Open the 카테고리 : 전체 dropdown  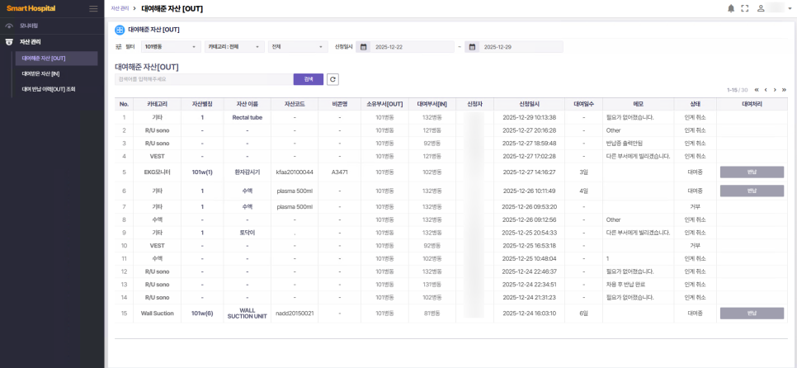point(234,47)
